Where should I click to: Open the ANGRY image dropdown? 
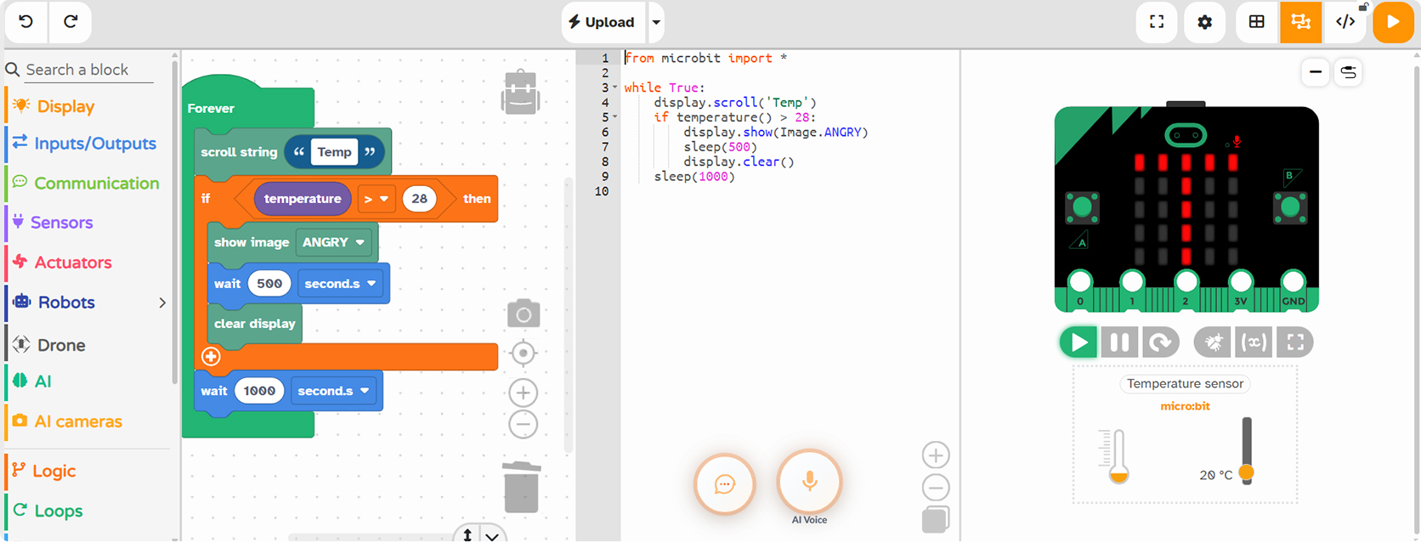(x=334, y=242)
